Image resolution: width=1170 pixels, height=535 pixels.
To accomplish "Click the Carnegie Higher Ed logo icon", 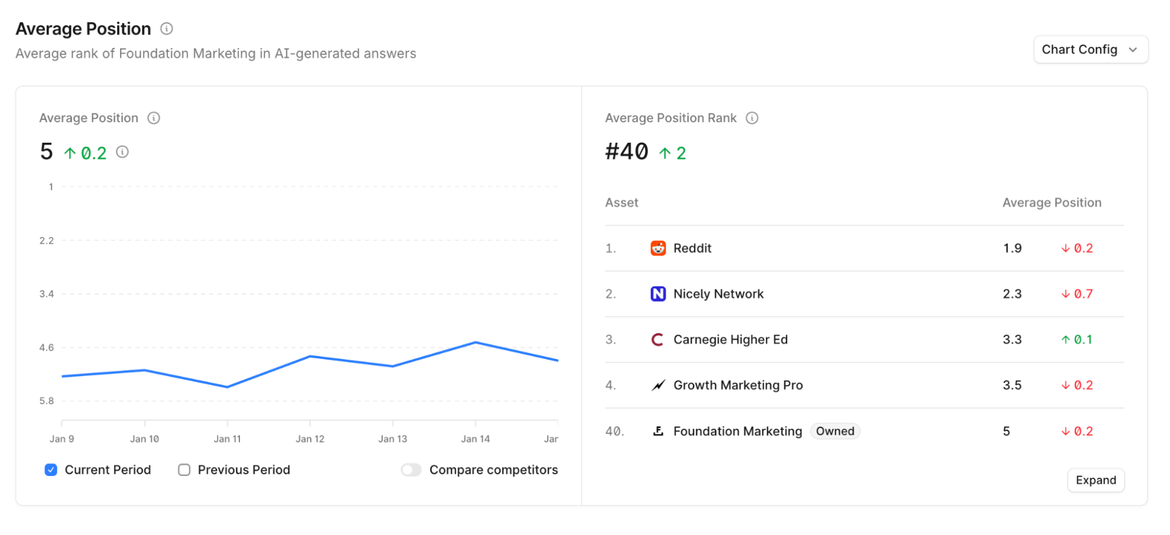I will pyautogui.click(x=658, y=340).
